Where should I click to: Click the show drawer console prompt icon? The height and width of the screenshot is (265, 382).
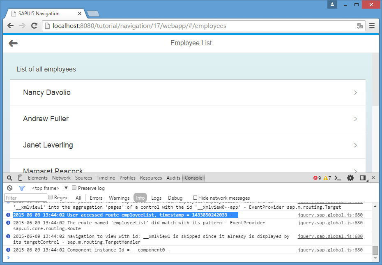(x=338, y=178)
